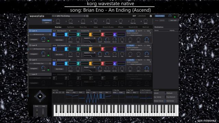The image size is (219, 123).
Task: Click Layer A Arpeggiator button
Action: 34,40
